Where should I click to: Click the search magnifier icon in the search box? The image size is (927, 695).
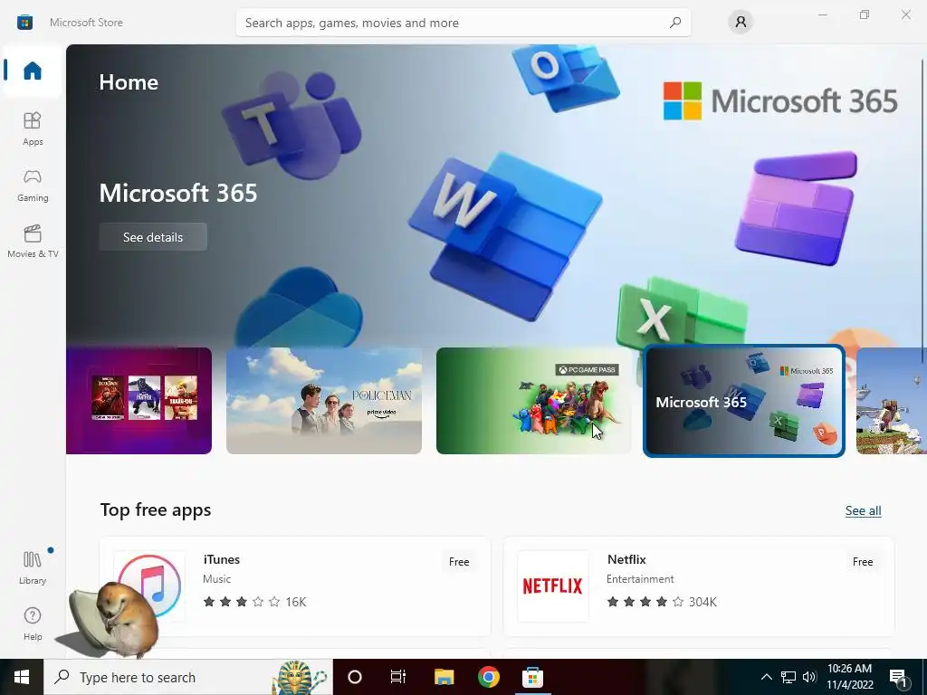coord(675,23)
